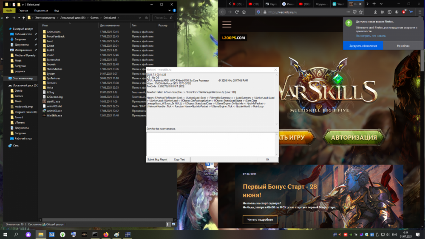Open the Firefox hamburger application menu
This screenshot has width=425, height=239.
tap(420, 12)
